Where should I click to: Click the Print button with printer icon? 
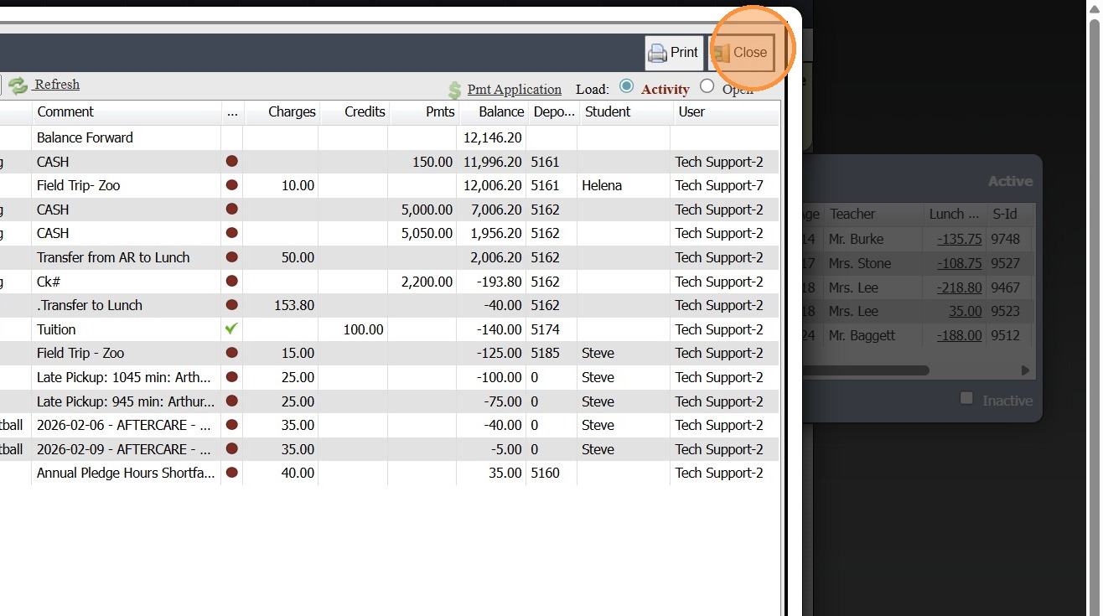coord(674,53)
